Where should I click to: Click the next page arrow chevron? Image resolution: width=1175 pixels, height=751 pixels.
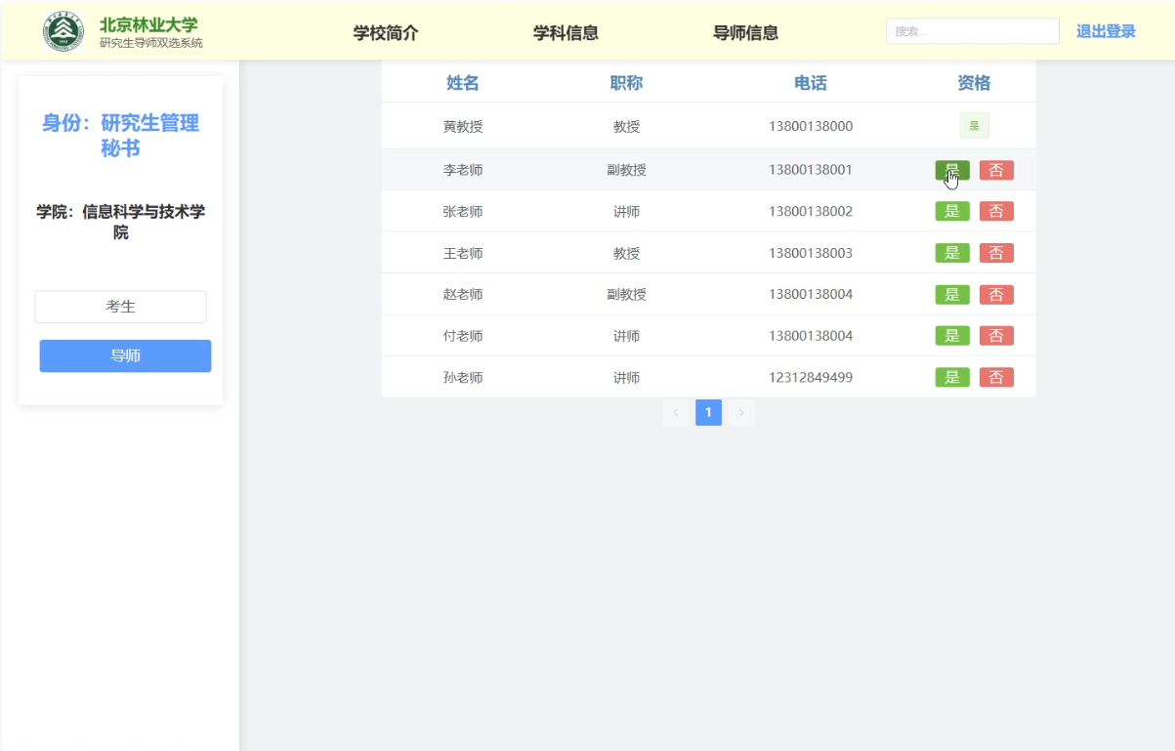pyautogui.click(x=740, y=412)
